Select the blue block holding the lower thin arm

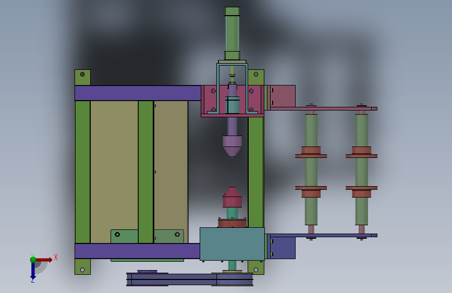click(283, 248)
